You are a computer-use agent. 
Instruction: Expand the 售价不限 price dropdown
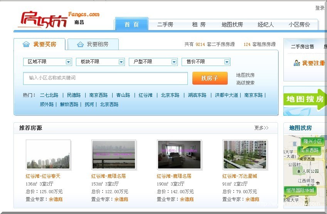(x=206, y=62)
